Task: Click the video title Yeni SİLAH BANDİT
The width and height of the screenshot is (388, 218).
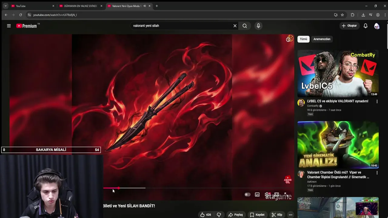Action: coord(129,206)
